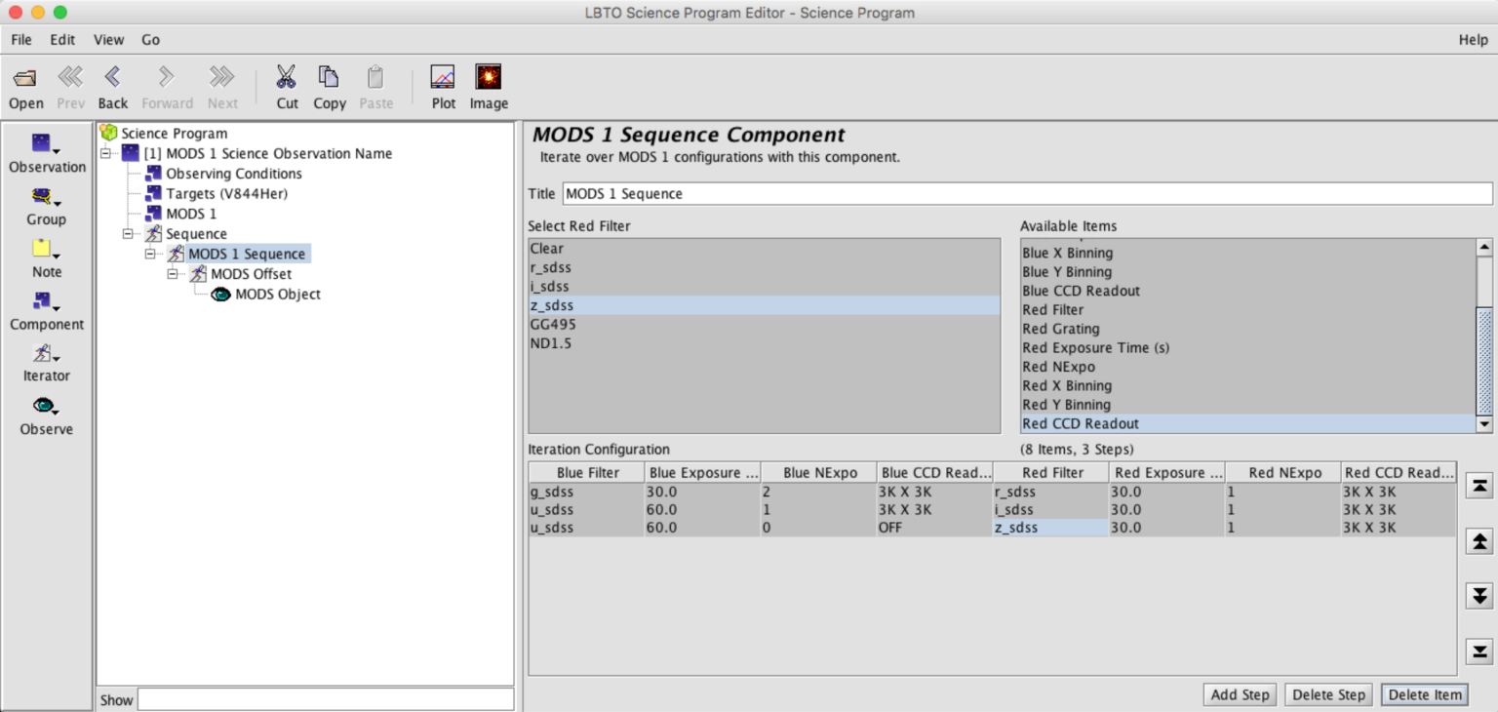The width and height of the screenshot is (1498, 712).
Task: Select Blue CCD Readout available item
Action: pos(1248,291)
